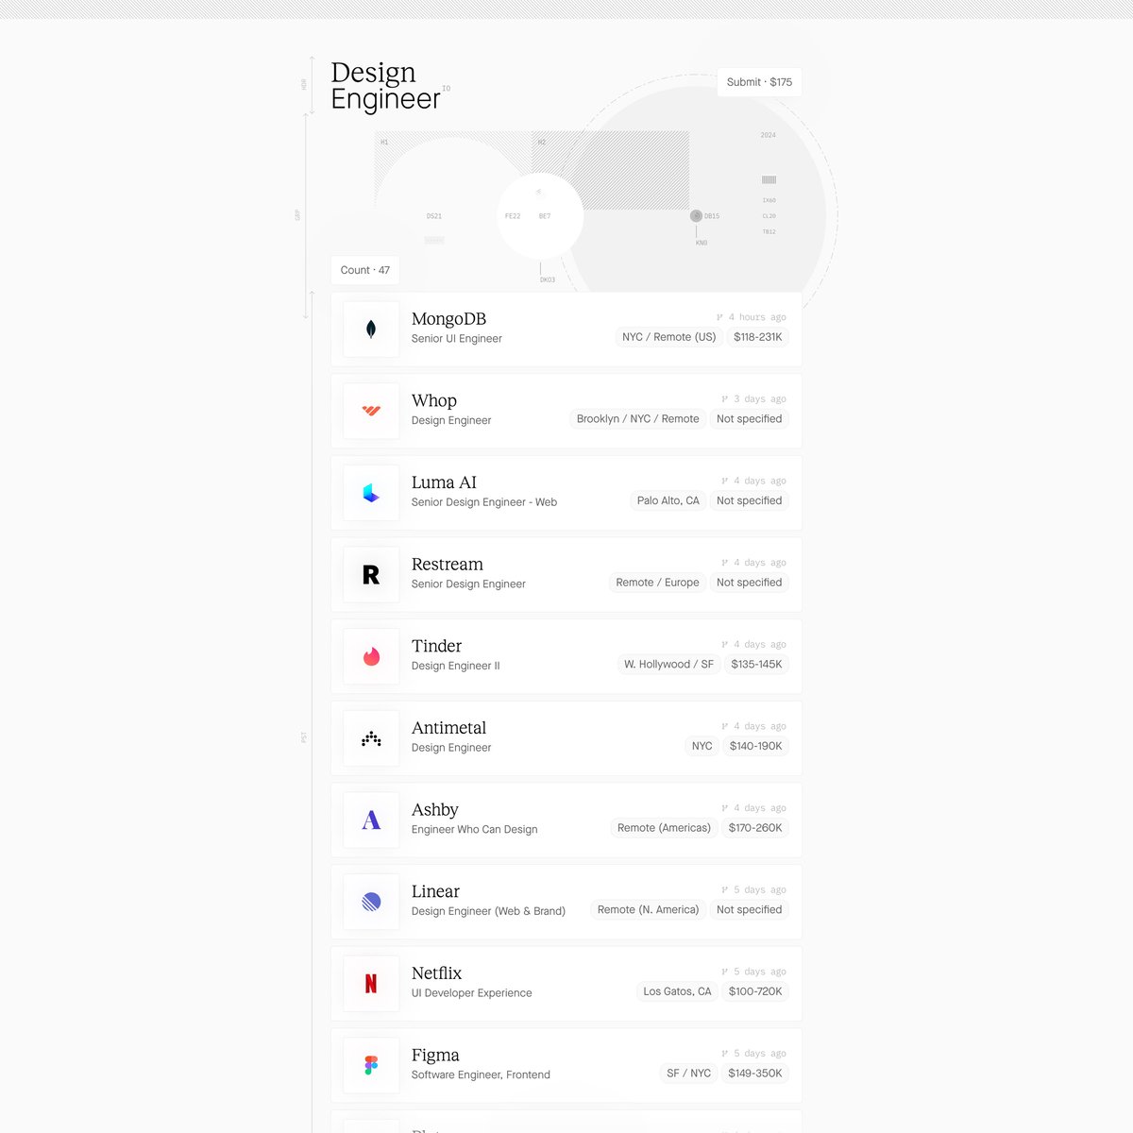
Task: Click the Whop logo icon
Action: click(x=371, y=411)
